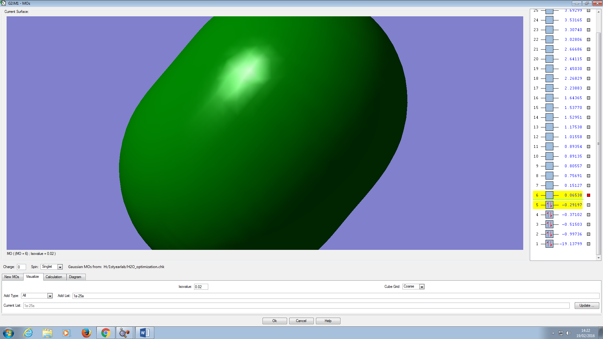Click the Update button
Screen dimensions: 603x339
(x=586, y=305)
